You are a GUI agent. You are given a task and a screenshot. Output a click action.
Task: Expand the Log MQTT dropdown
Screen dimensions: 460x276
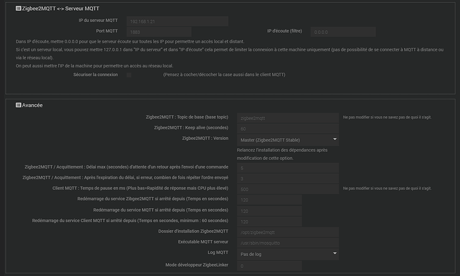click(287, 254)
